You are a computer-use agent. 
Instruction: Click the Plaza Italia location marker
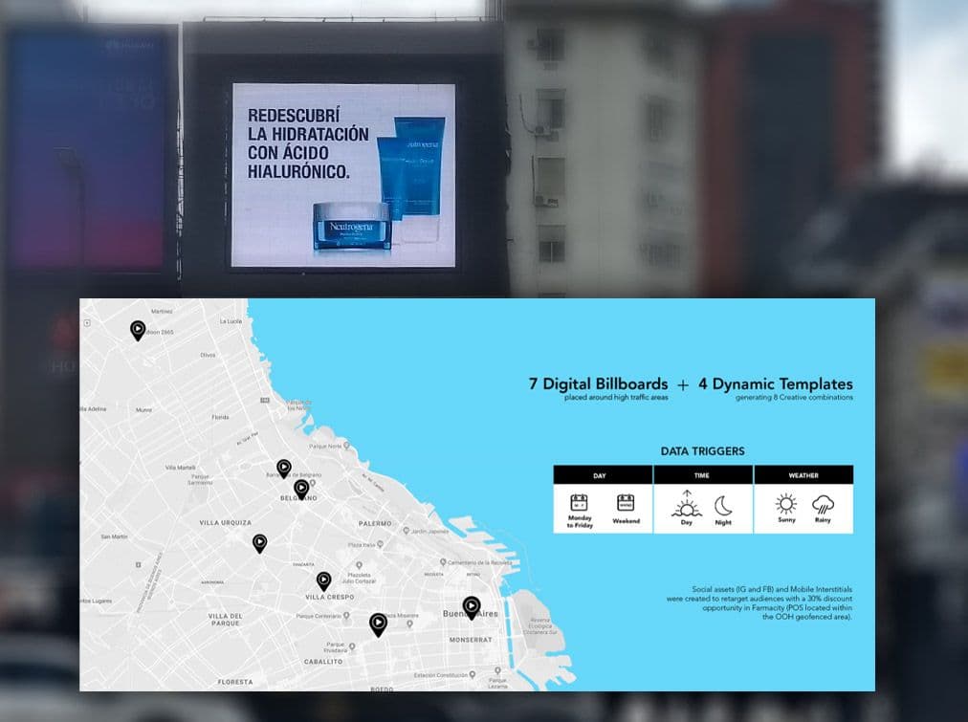[x=381, y=544]
